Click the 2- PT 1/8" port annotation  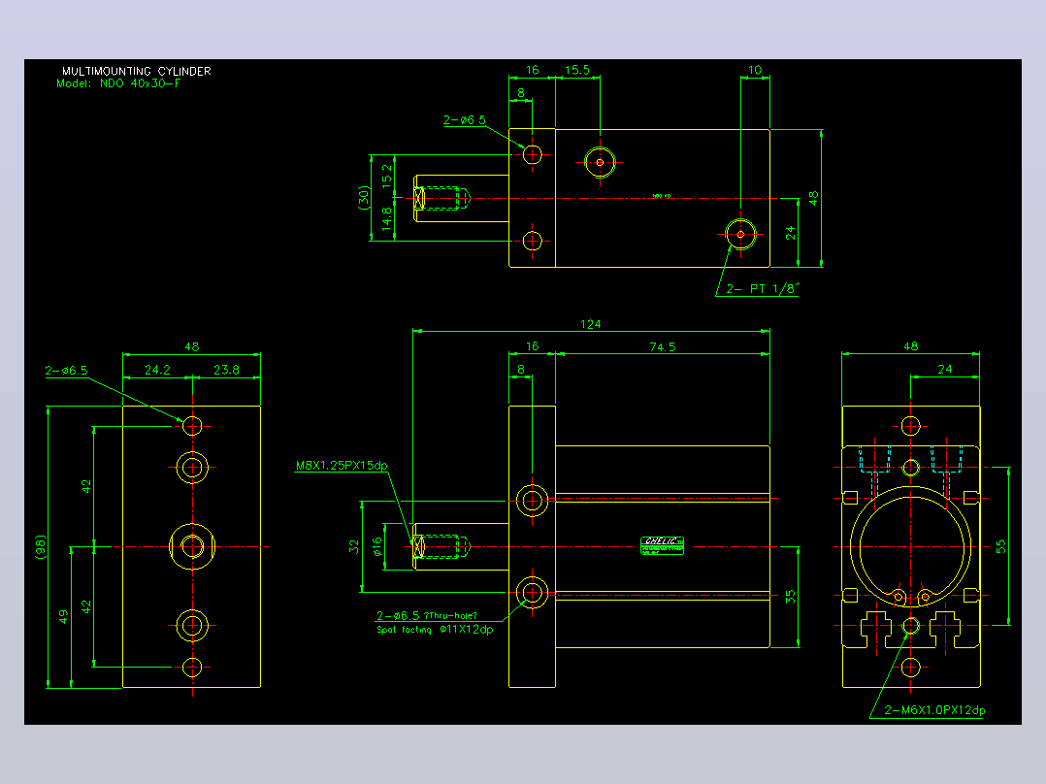pyautogui.click(x=762, y=288)
